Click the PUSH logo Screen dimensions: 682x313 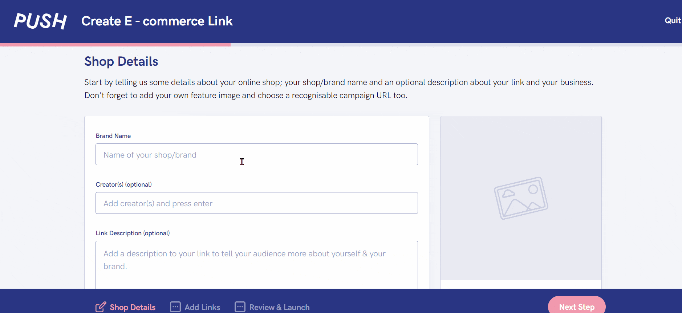click(40, 21)
